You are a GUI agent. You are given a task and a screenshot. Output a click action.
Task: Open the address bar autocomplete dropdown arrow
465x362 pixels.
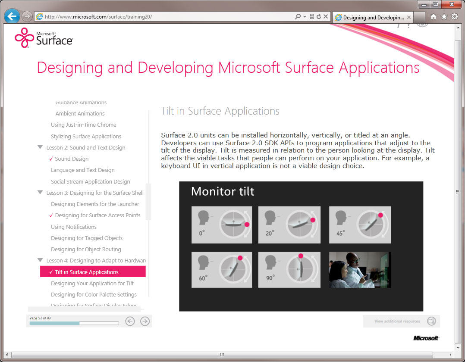pos(305,16)
